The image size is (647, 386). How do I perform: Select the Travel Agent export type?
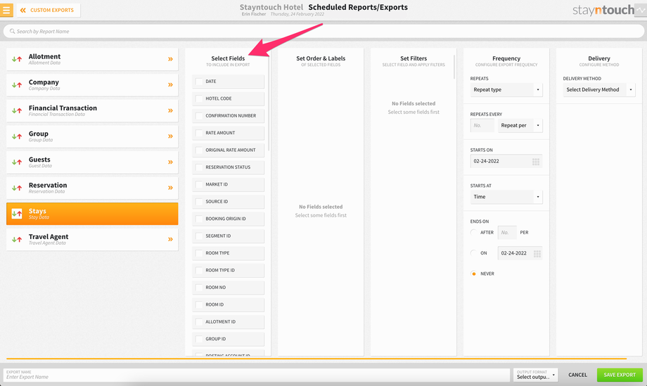[x=92, y=240]
